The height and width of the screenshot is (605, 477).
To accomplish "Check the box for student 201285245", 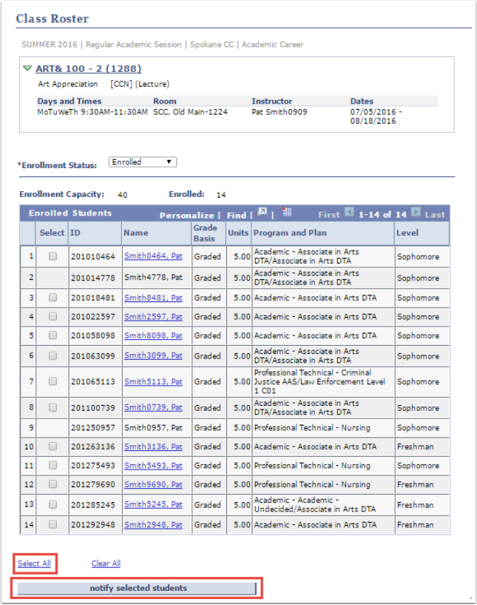I will click(x=53, y=504).
